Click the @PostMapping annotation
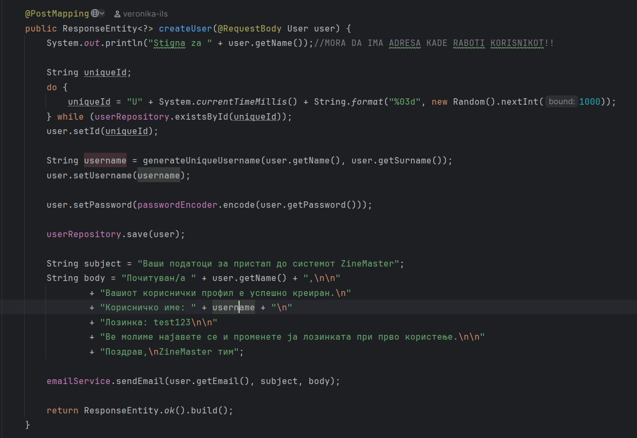 pos(57,13)
